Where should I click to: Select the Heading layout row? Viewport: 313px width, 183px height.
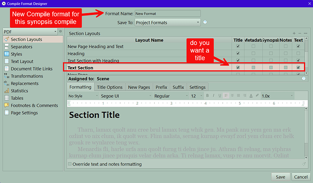(x=149, y=53)
